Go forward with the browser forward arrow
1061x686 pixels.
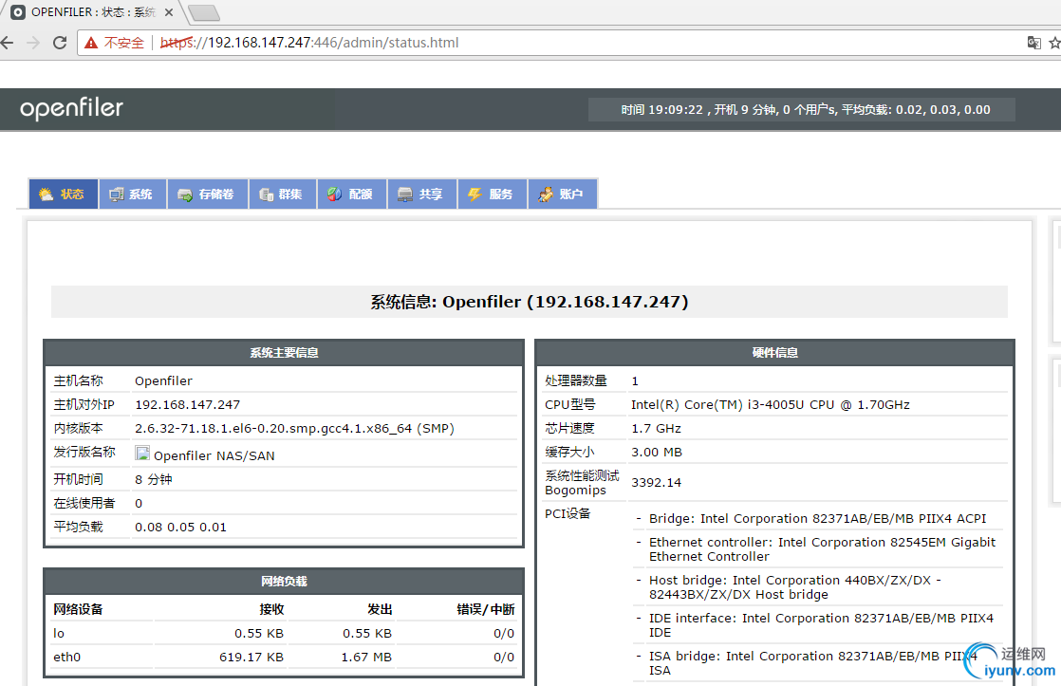(x=33, y=43)
